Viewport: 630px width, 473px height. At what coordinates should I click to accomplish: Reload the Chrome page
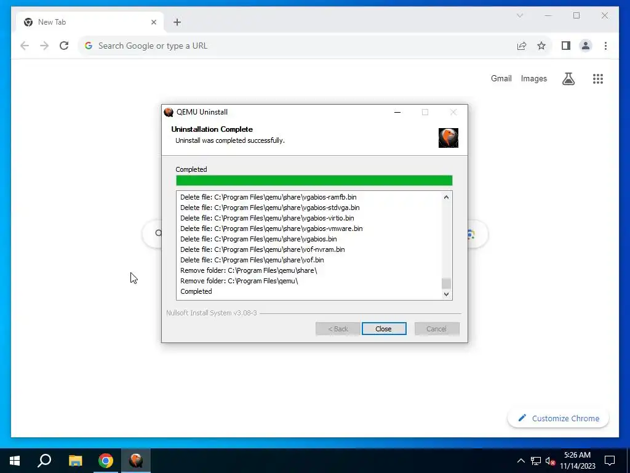click(x=64, y=46)
